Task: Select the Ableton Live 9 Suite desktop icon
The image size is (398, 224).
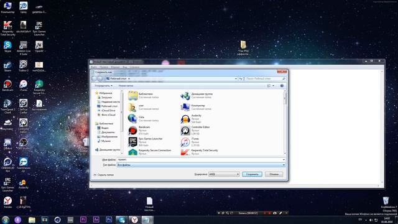Action: [x=24, y=48]
